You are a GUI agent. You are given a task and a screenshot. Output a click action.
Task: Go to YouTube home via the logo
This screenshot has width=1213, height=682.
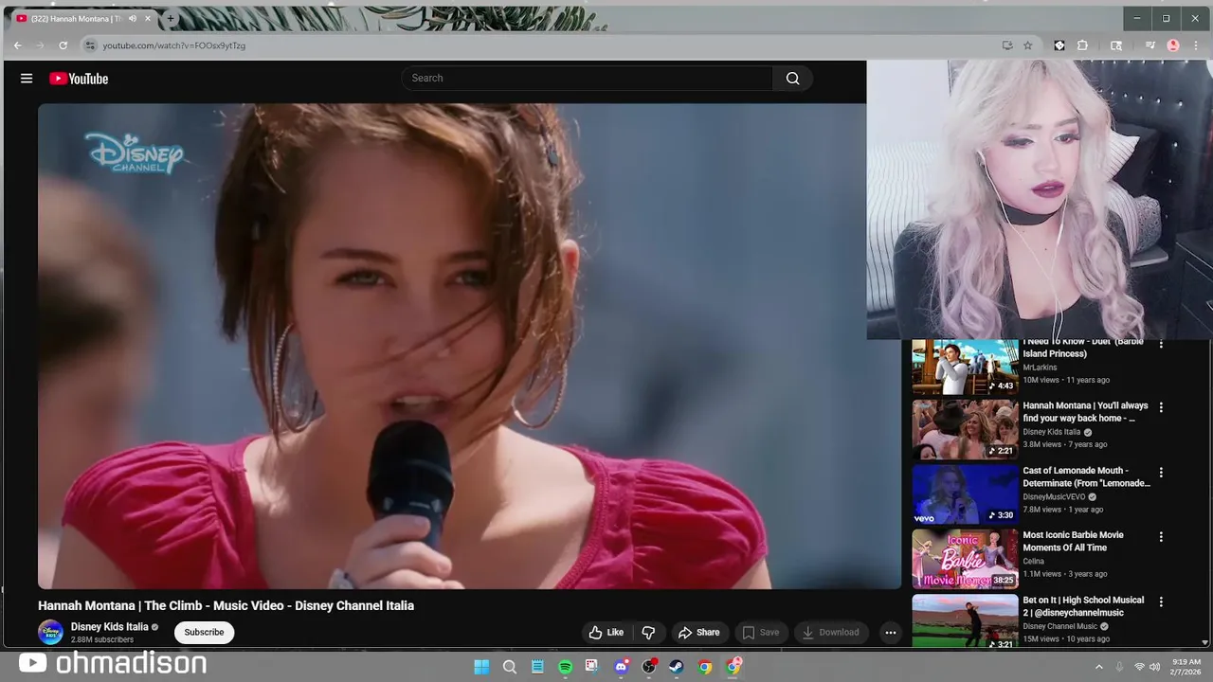click(x=79, y=79)
